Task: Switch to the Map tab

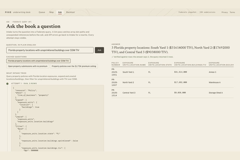Action: (x=52, y=12)
